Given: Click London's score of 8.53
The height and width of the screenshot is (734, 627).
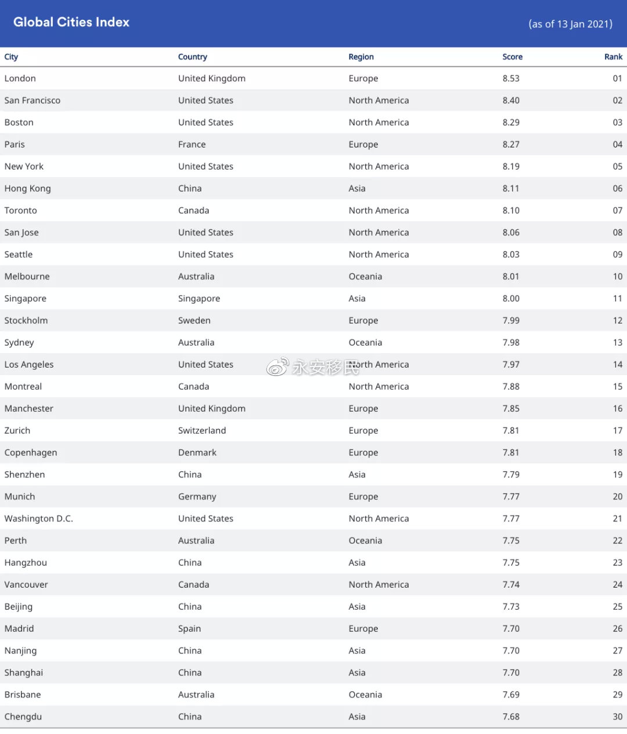Looking at the screenshot, I should click(x=511, y=78).
